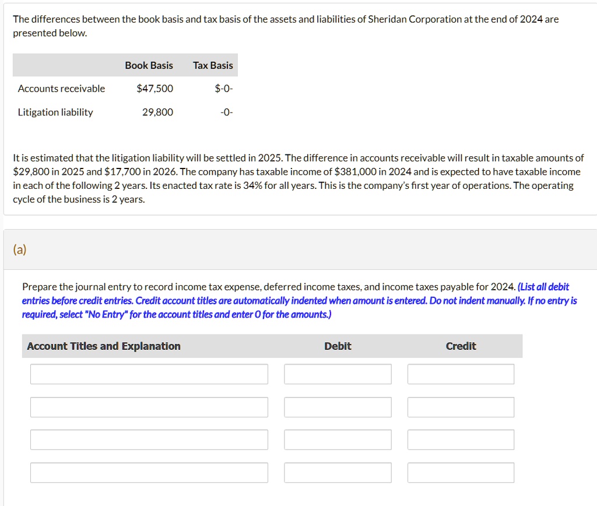
Task: Click the second Account Titles input field
Action: [x=149, y=407]
